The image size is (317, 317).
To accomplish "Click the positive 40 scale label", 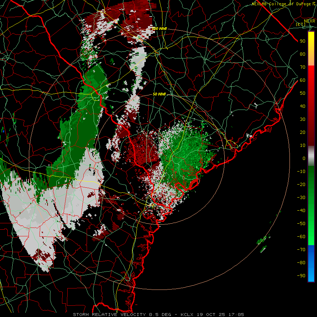I will pos(303,106).
